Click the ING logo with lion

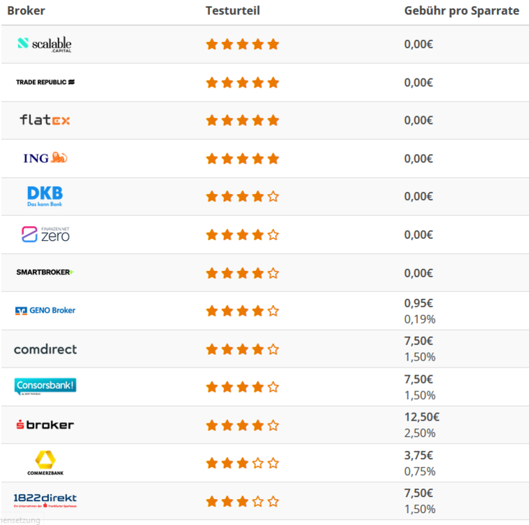[x=45, y=158]
